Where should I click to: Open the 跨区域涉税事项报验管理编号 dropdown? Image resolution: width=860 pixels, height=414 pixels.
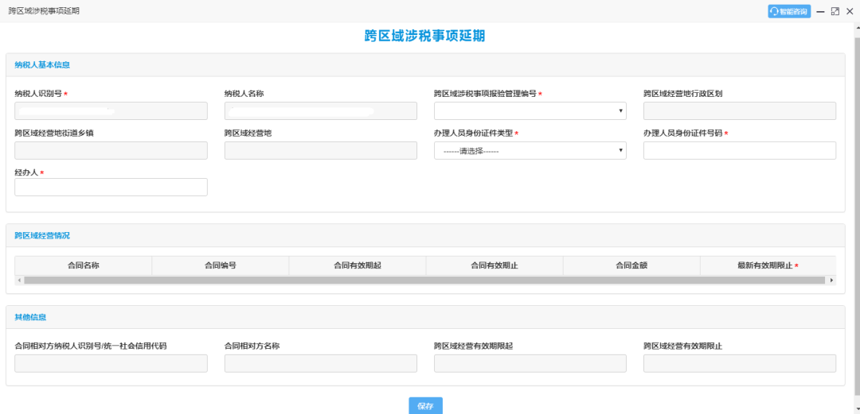530,111
